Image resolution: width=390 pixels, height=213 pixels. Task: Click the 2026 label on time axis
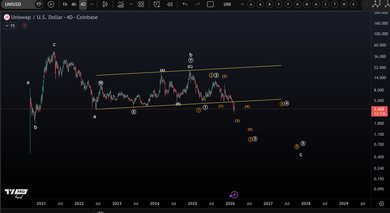tap(230, 204)
